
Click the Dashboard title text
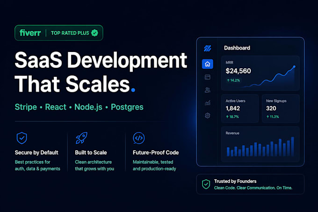237,48
